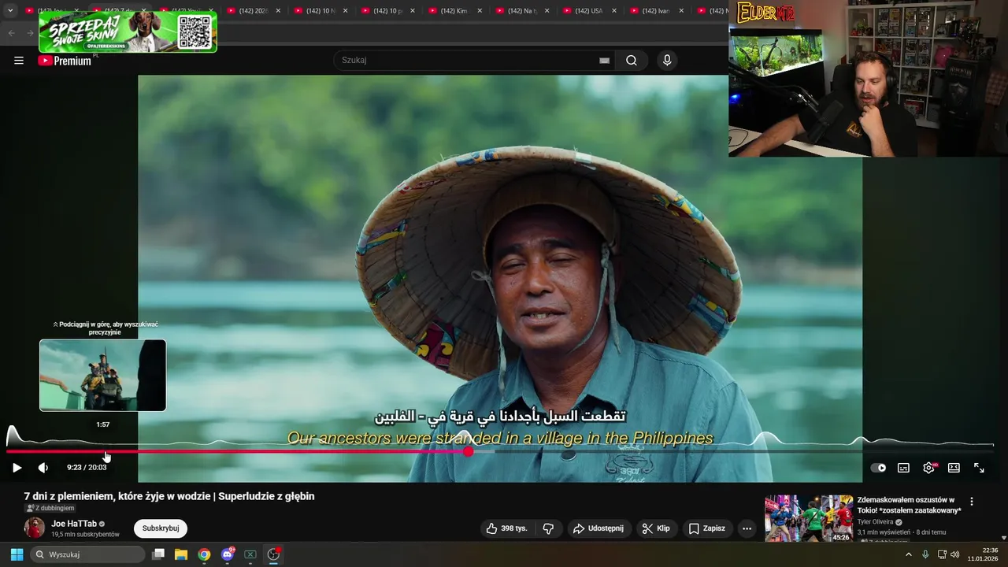Click the Subskrybuj button
The height and width of the screenshot is (567, 1008).
click(161, 528)
